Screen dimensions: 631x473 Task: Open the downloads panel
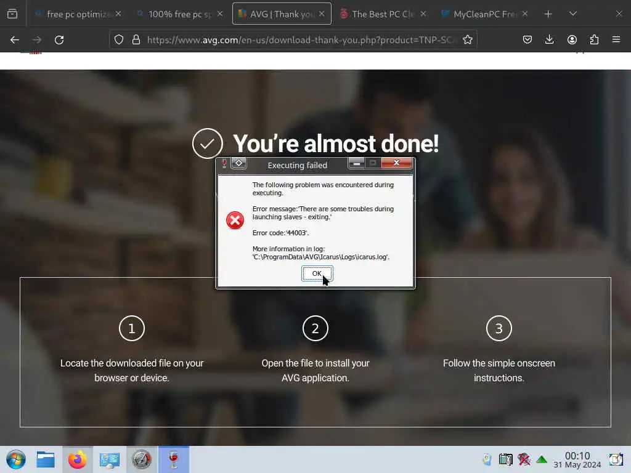click(x=549, y=40)
